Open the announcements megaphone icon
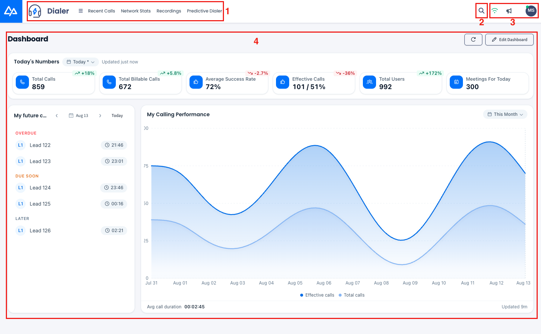Screen dimensions: 541x334 pyautogui.click(x=509, y=11)
